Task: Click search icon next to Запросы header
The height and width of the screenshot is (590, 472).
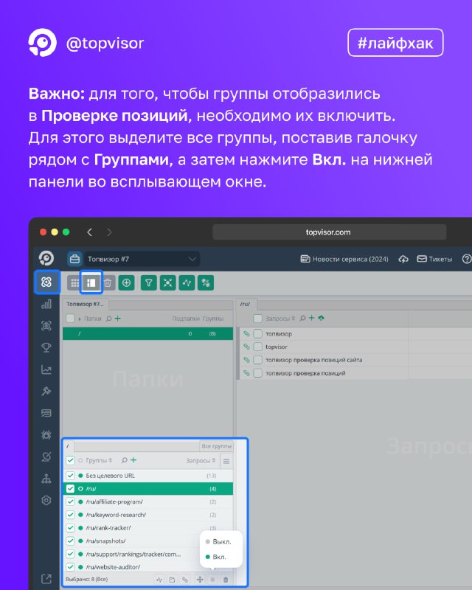Action: 302,319
